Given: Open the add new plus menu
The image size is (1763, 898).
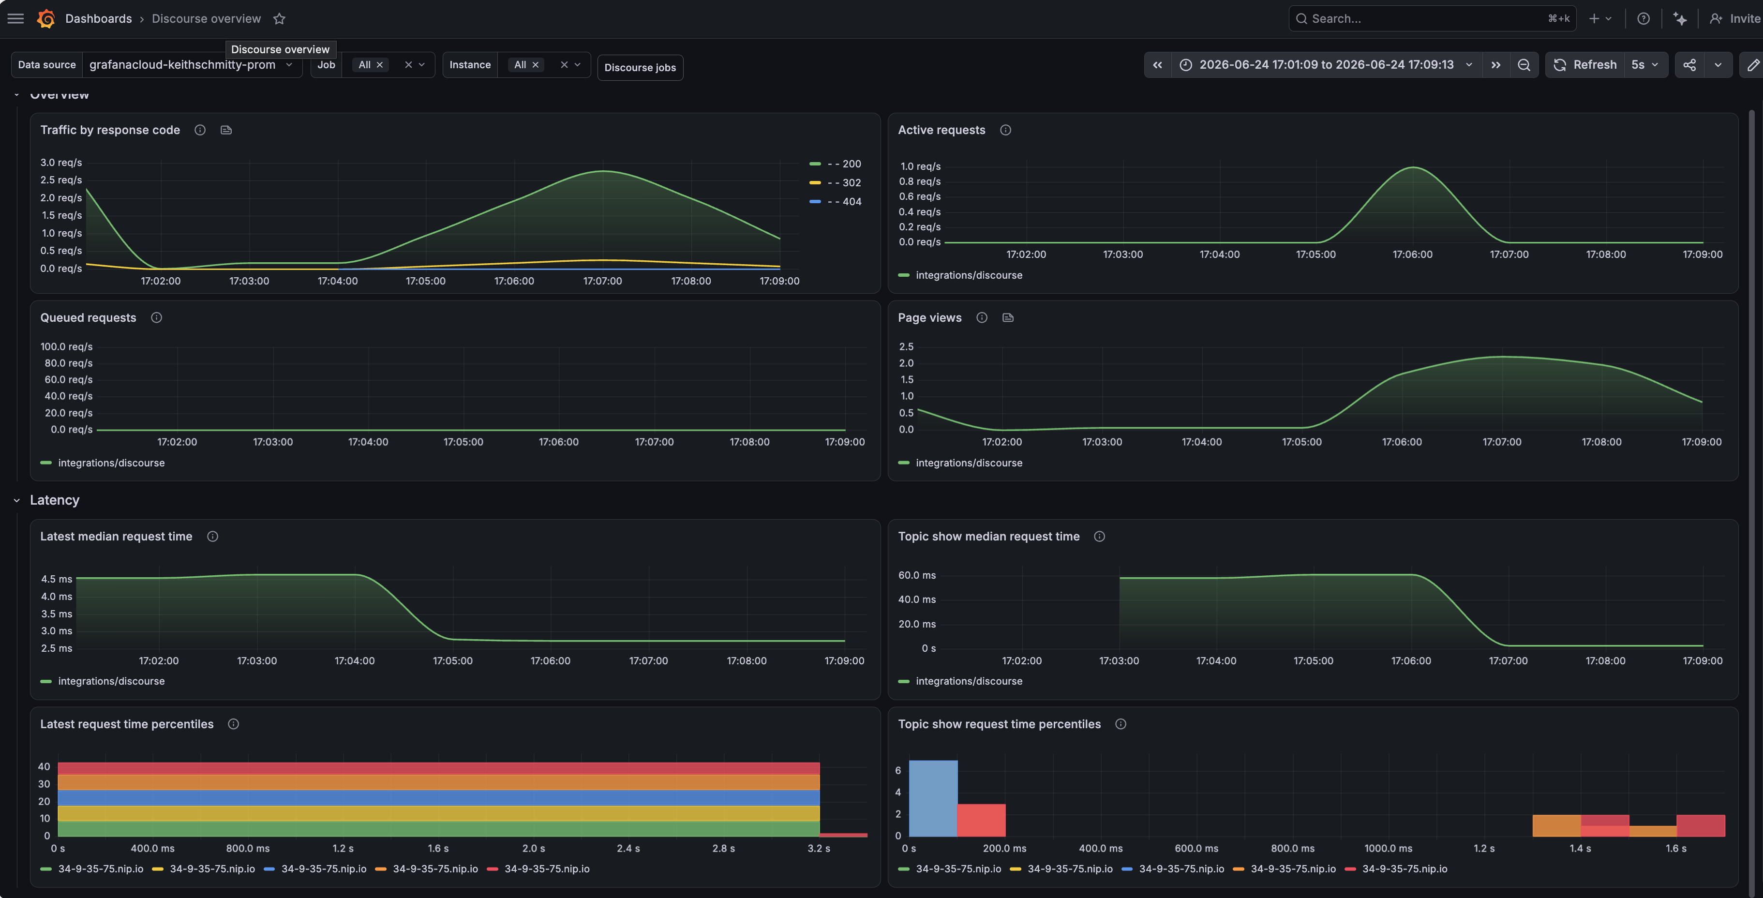Looking at the screenshot, I should coord(1600,18).
